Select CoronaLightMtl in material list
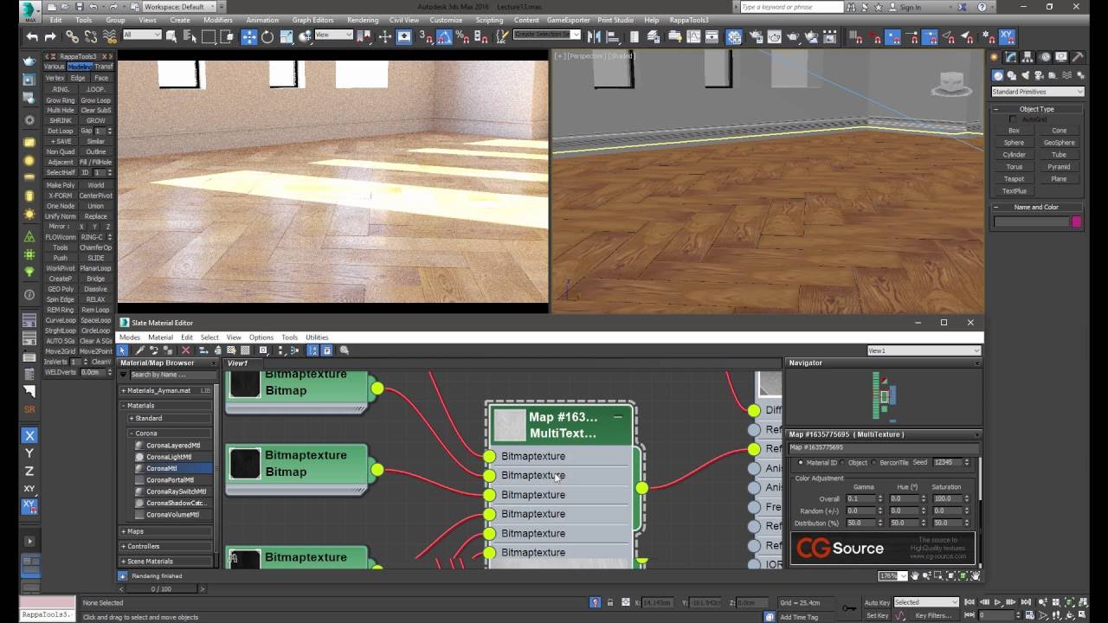Image resolution: width=1108 pixels, height=623 pixels. coord(169,457)
